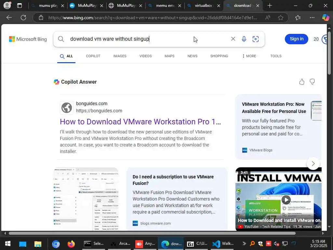Open the blogs.vmware.com source link

pyautogui.click(x=155, y=223)
